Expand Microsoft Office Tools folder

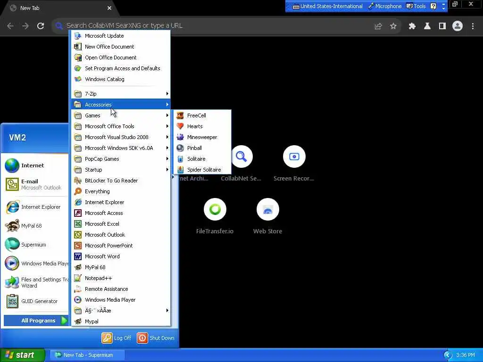click(121, 126)
